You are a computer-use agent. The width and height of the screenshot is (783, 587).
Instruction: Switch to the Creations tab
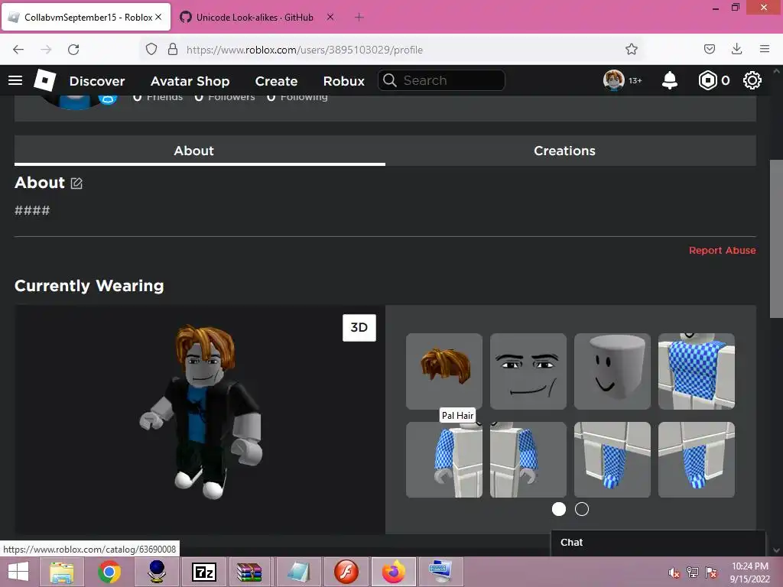pos(570,151)
